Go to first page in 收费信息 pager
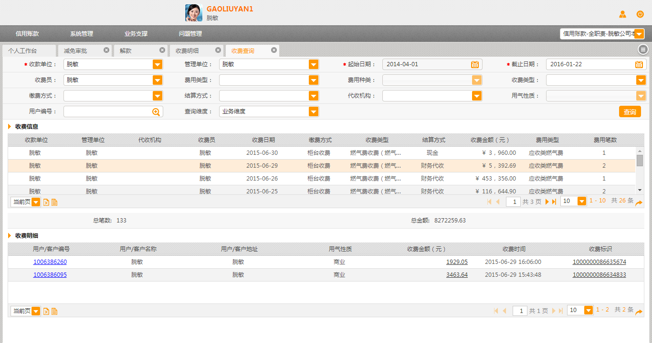652x343 pixels. point(489,202)
